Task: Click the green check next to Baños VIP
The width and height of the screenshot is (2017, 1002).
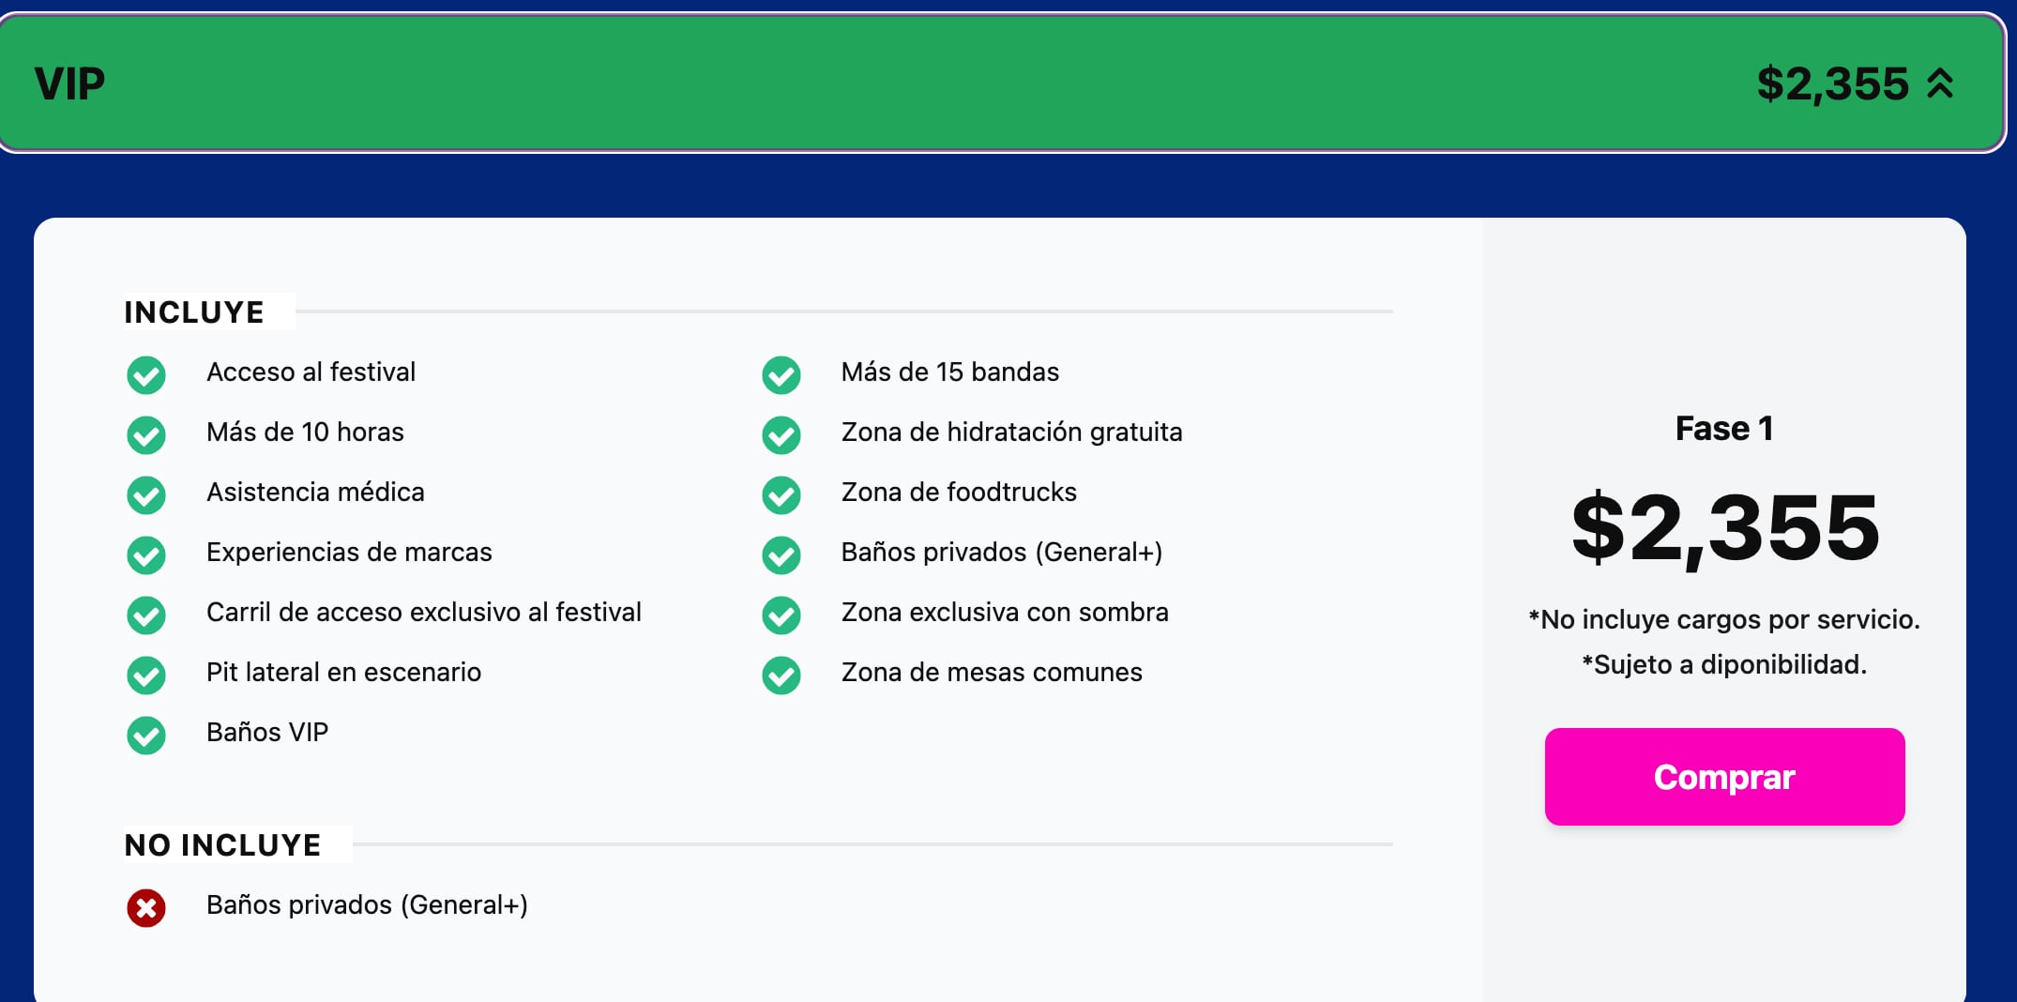Action: click(x=146, y=736)
